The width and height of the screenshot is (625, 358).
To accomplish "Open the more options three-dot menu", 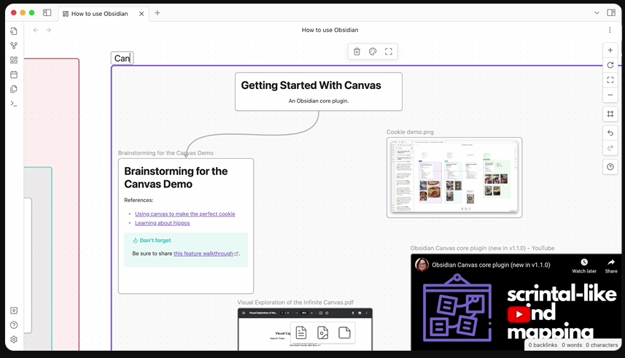I will [x=610, y=30].
